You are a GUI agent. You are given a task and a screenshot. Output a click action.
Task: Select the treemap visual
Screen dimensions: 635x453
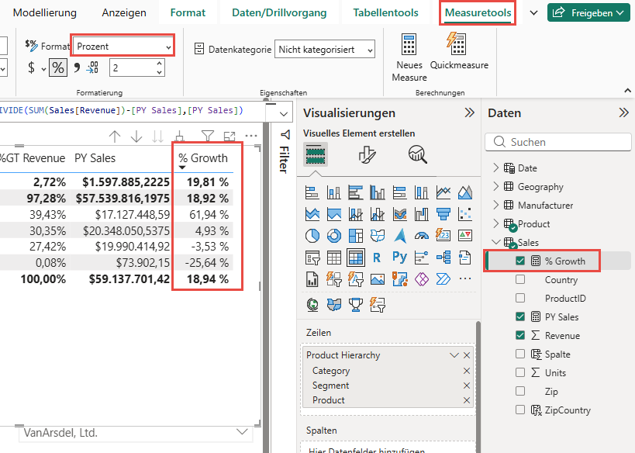356,235
